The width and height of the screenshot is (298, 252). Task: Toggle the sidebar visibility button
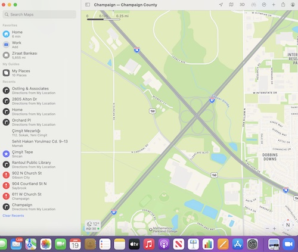(x=88, y=5)
